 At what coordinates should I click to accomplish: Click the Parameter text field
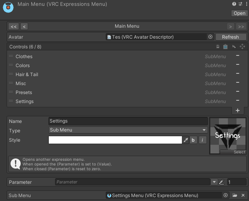coord(133,182)
